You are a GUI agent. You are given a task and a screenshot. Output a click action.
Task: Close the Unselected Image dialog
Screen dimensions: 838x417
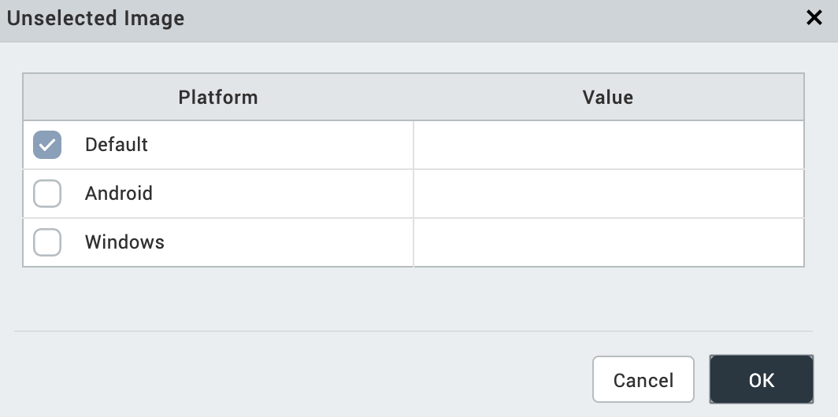click(814, 18)
